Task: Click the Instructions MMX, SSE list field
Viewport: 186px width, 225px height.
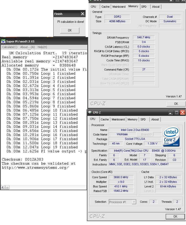Action: pyautogui.click(x=145, y=164)
